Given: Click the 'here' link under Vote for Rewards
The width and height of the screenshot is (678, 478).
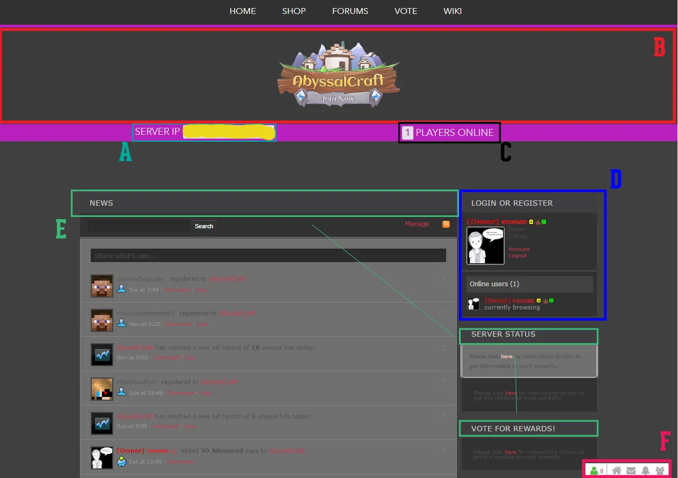Looking at the screenshot, I should [511, 452].
